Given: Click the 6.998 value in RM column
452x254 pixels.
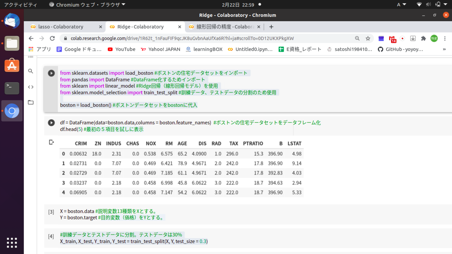Looking at the screenshot, I should [167, 183].
